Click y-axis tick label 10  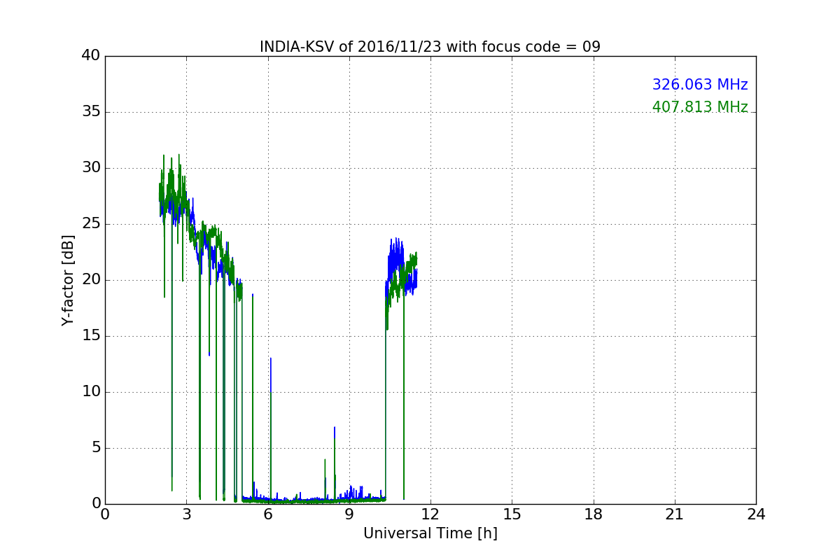tap(90, 392)
